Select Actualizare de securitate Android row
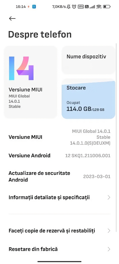 [59, 177]
